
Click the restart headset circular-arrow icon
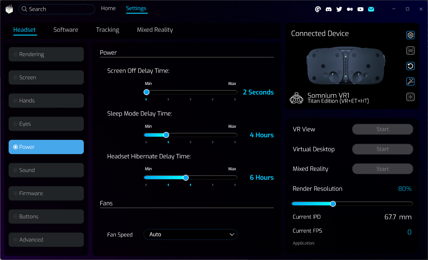(x=410, y=66)
